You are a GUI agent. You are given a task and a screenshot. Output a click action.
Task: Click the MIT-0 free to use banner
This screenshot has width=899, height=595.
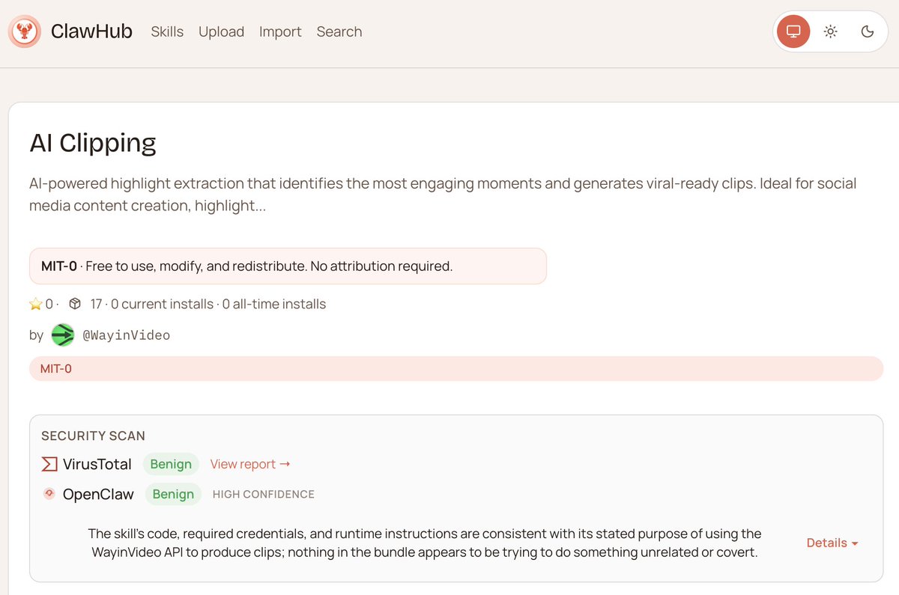pyautogui.click(x=288, y=266)
